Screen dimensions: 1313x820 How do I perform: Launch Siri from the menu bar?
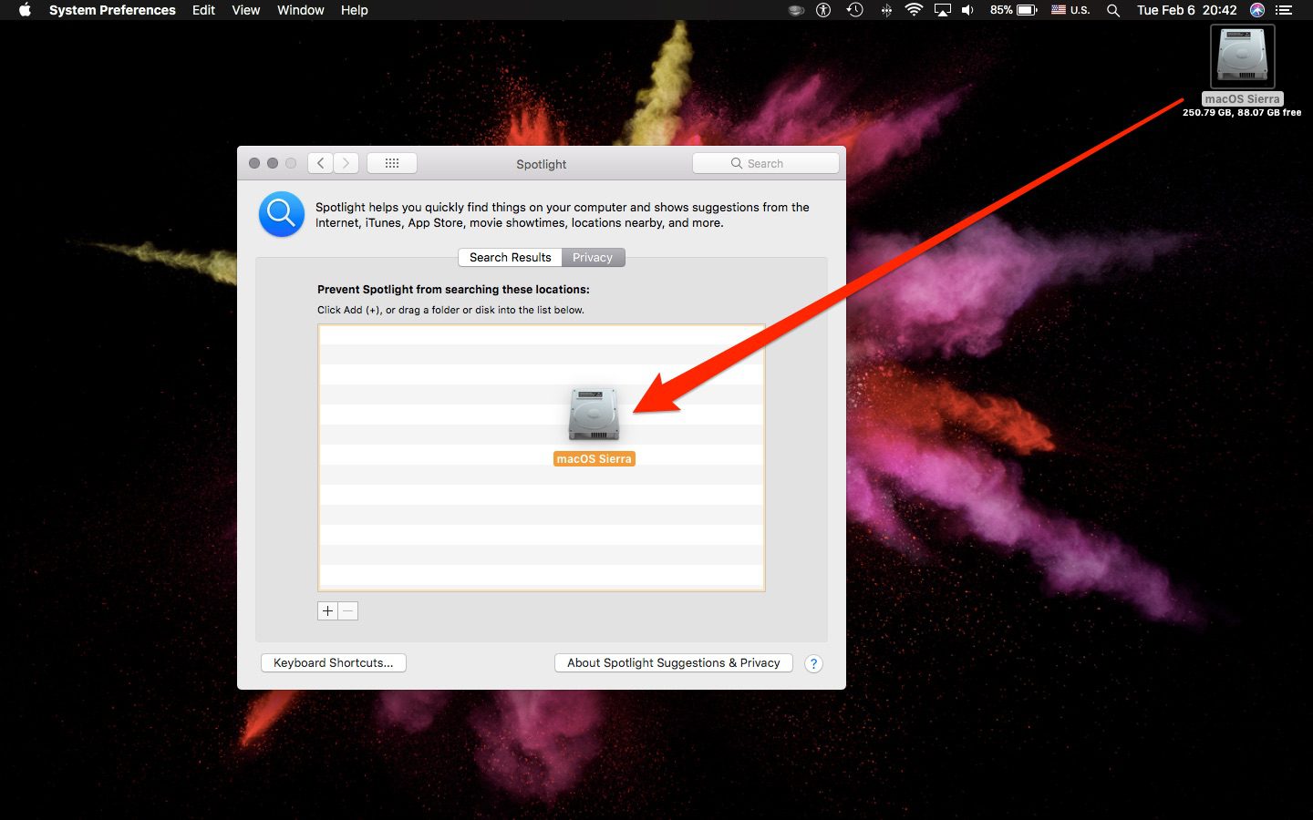(x=1257, y=10)
